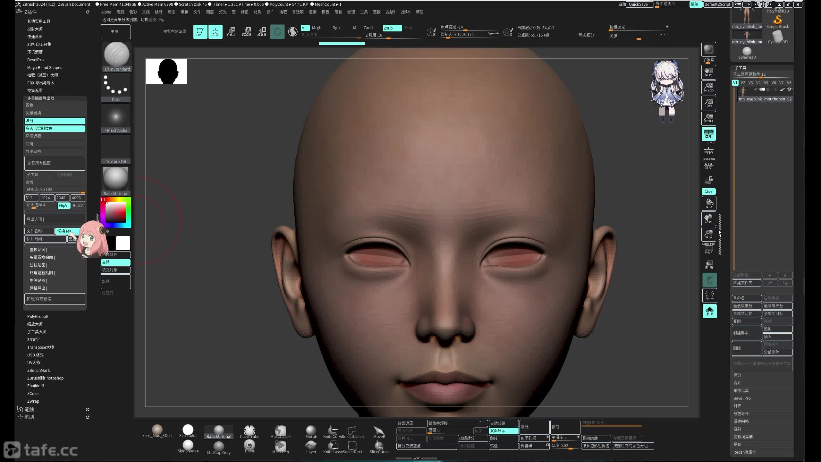Open the BasicMaterial material picker
Screen dimensions: 821x462
pos(116,181)
